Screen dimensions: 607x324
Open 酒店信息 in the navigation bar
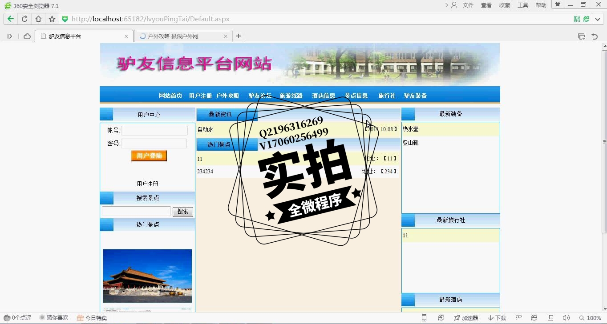(324, 96)
